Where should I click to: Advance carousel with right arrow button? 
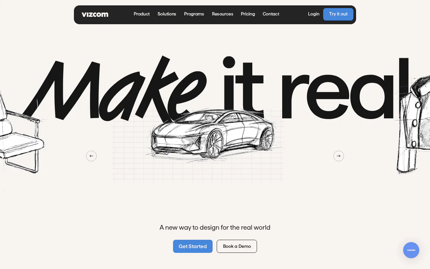(x=339, y=156)
